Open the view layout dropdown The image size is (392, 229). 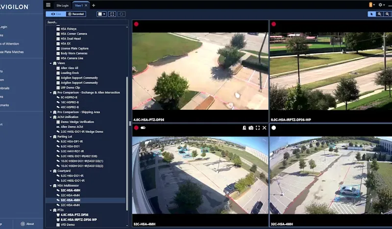click(x=101, y=14)
